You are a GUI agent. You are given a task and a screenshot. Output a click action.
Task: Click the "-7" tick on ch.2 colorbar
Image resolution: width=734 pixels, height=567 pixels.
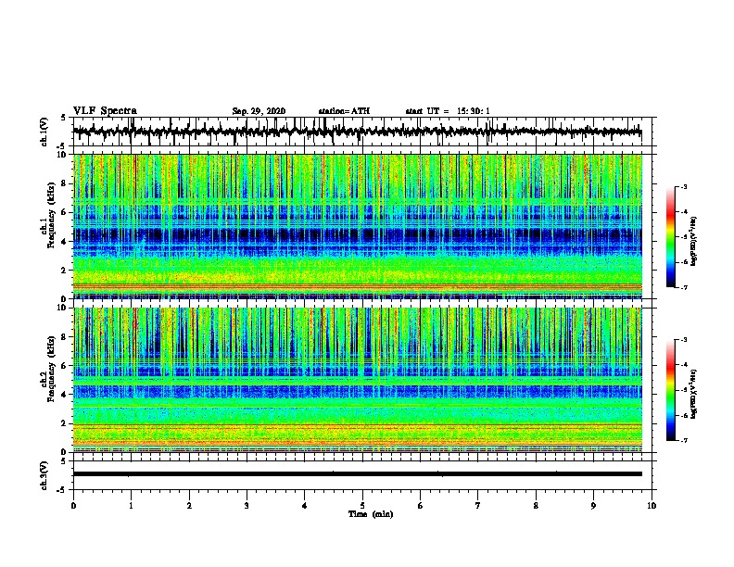(x=683, y=441)
